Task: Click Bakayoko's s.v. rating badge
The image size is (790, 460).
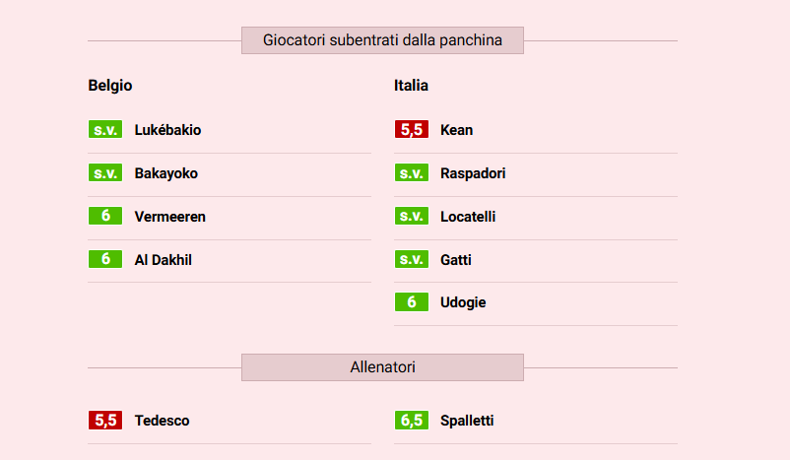Action: (x=105, y=173)
